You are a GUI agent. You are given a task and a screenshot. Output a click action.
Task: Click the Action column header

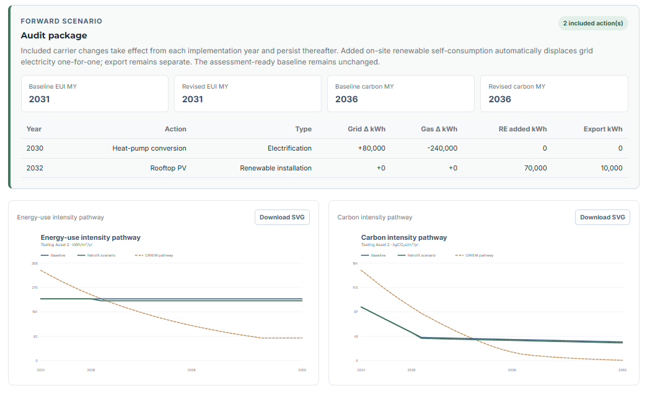coord(175,129)
